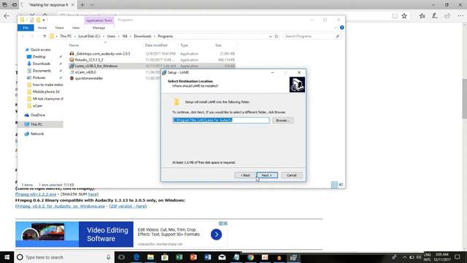Click the Properties icon in Explorer title bar
This screenshot has width=467, height=263.
[x=31, y=20]
